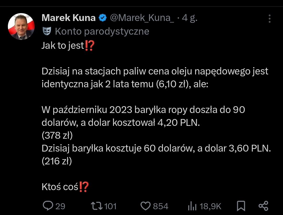283x215 pixels.
Task: Open view analytics bar chart icon
Action: (x=192, y=206)
